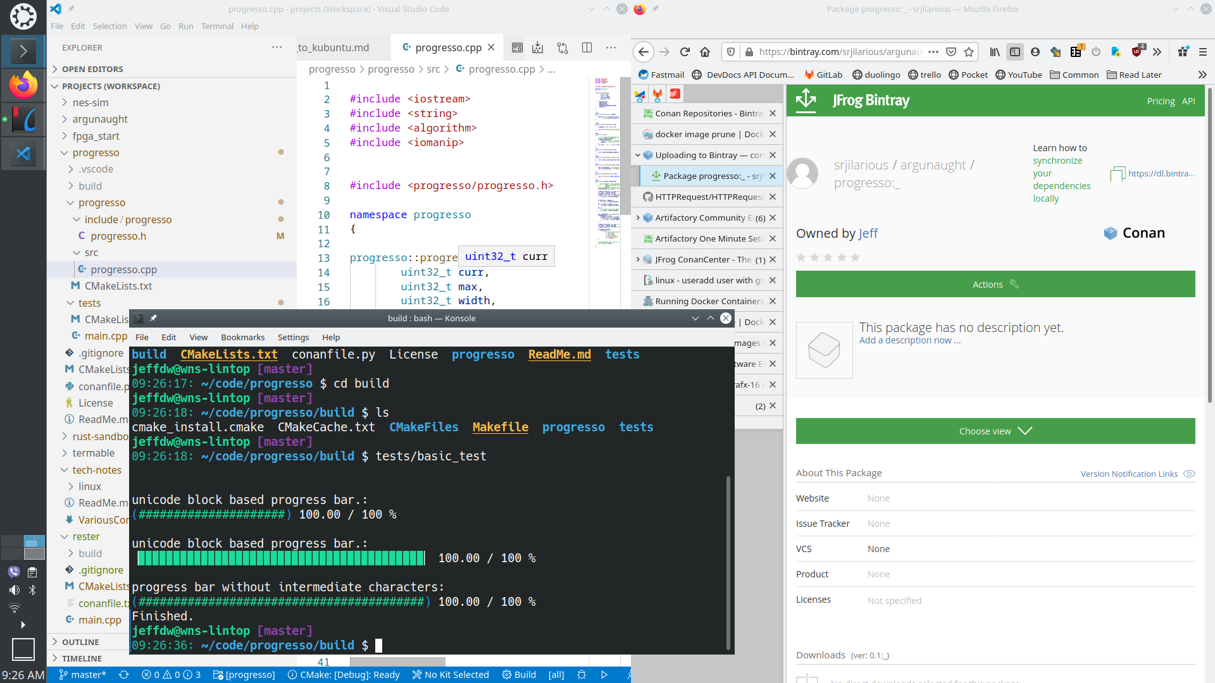Open progresso.h file in explorer
The height and width of the screenshot is (683, 1215).
tap(118, 236)
